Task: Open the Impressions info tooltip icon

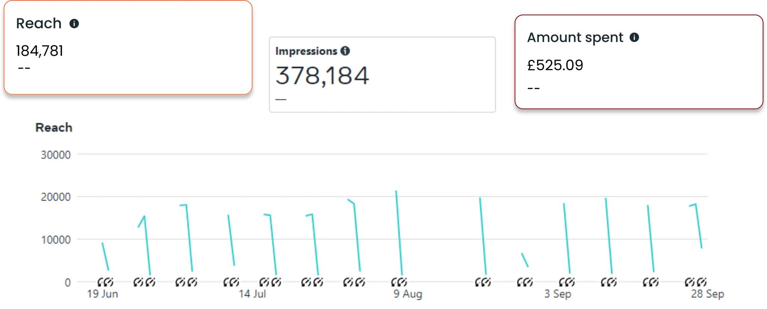Action: point(345,51)
